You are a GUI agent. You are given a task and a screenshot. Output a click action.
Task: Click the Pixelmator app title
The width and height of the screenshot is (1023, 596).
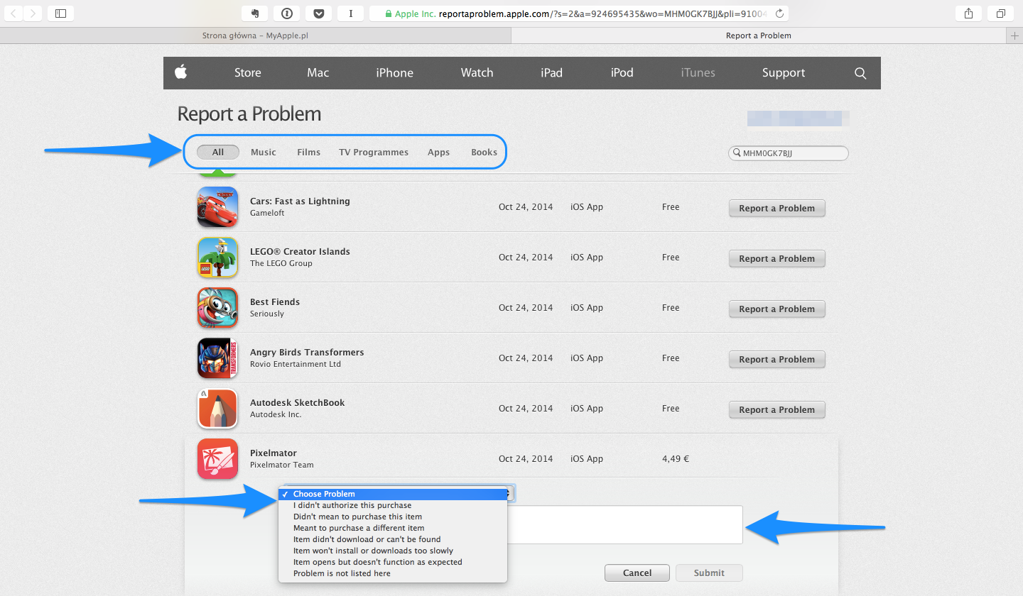click(274, 453)
